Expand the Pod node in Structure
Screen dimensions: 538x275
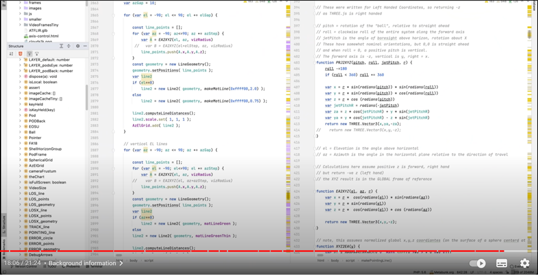click(x=20, y=115)
